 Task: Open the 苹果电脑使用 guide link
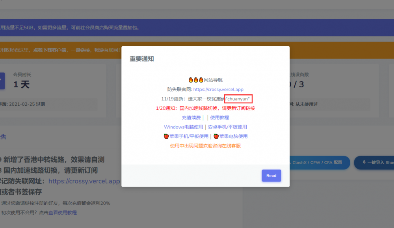point(233,136)
